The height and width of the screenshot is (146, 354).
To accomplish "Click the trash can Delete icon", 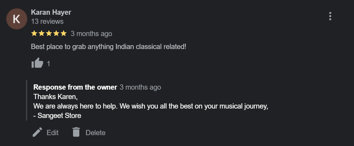I will pos(76,132).
